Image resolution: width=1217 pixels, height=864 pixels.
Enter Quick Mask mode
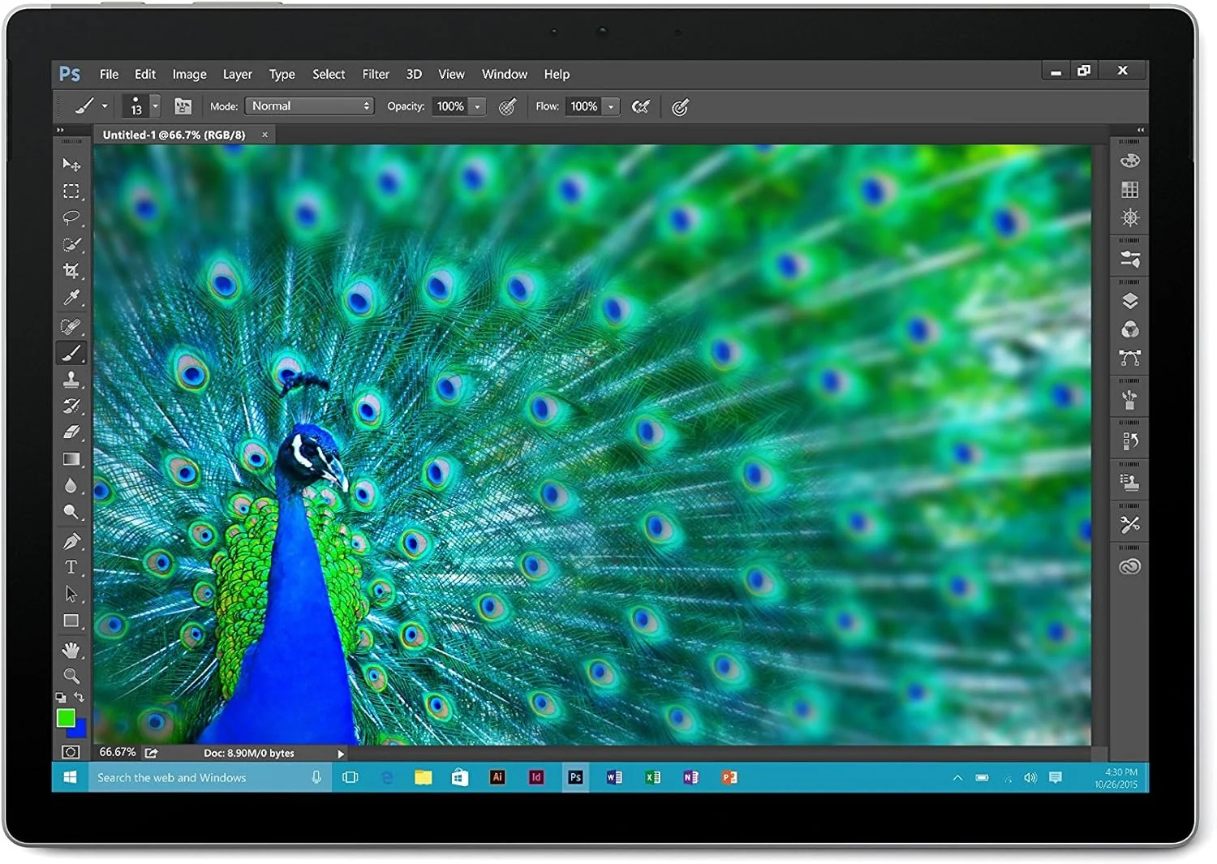click(71, 751)
